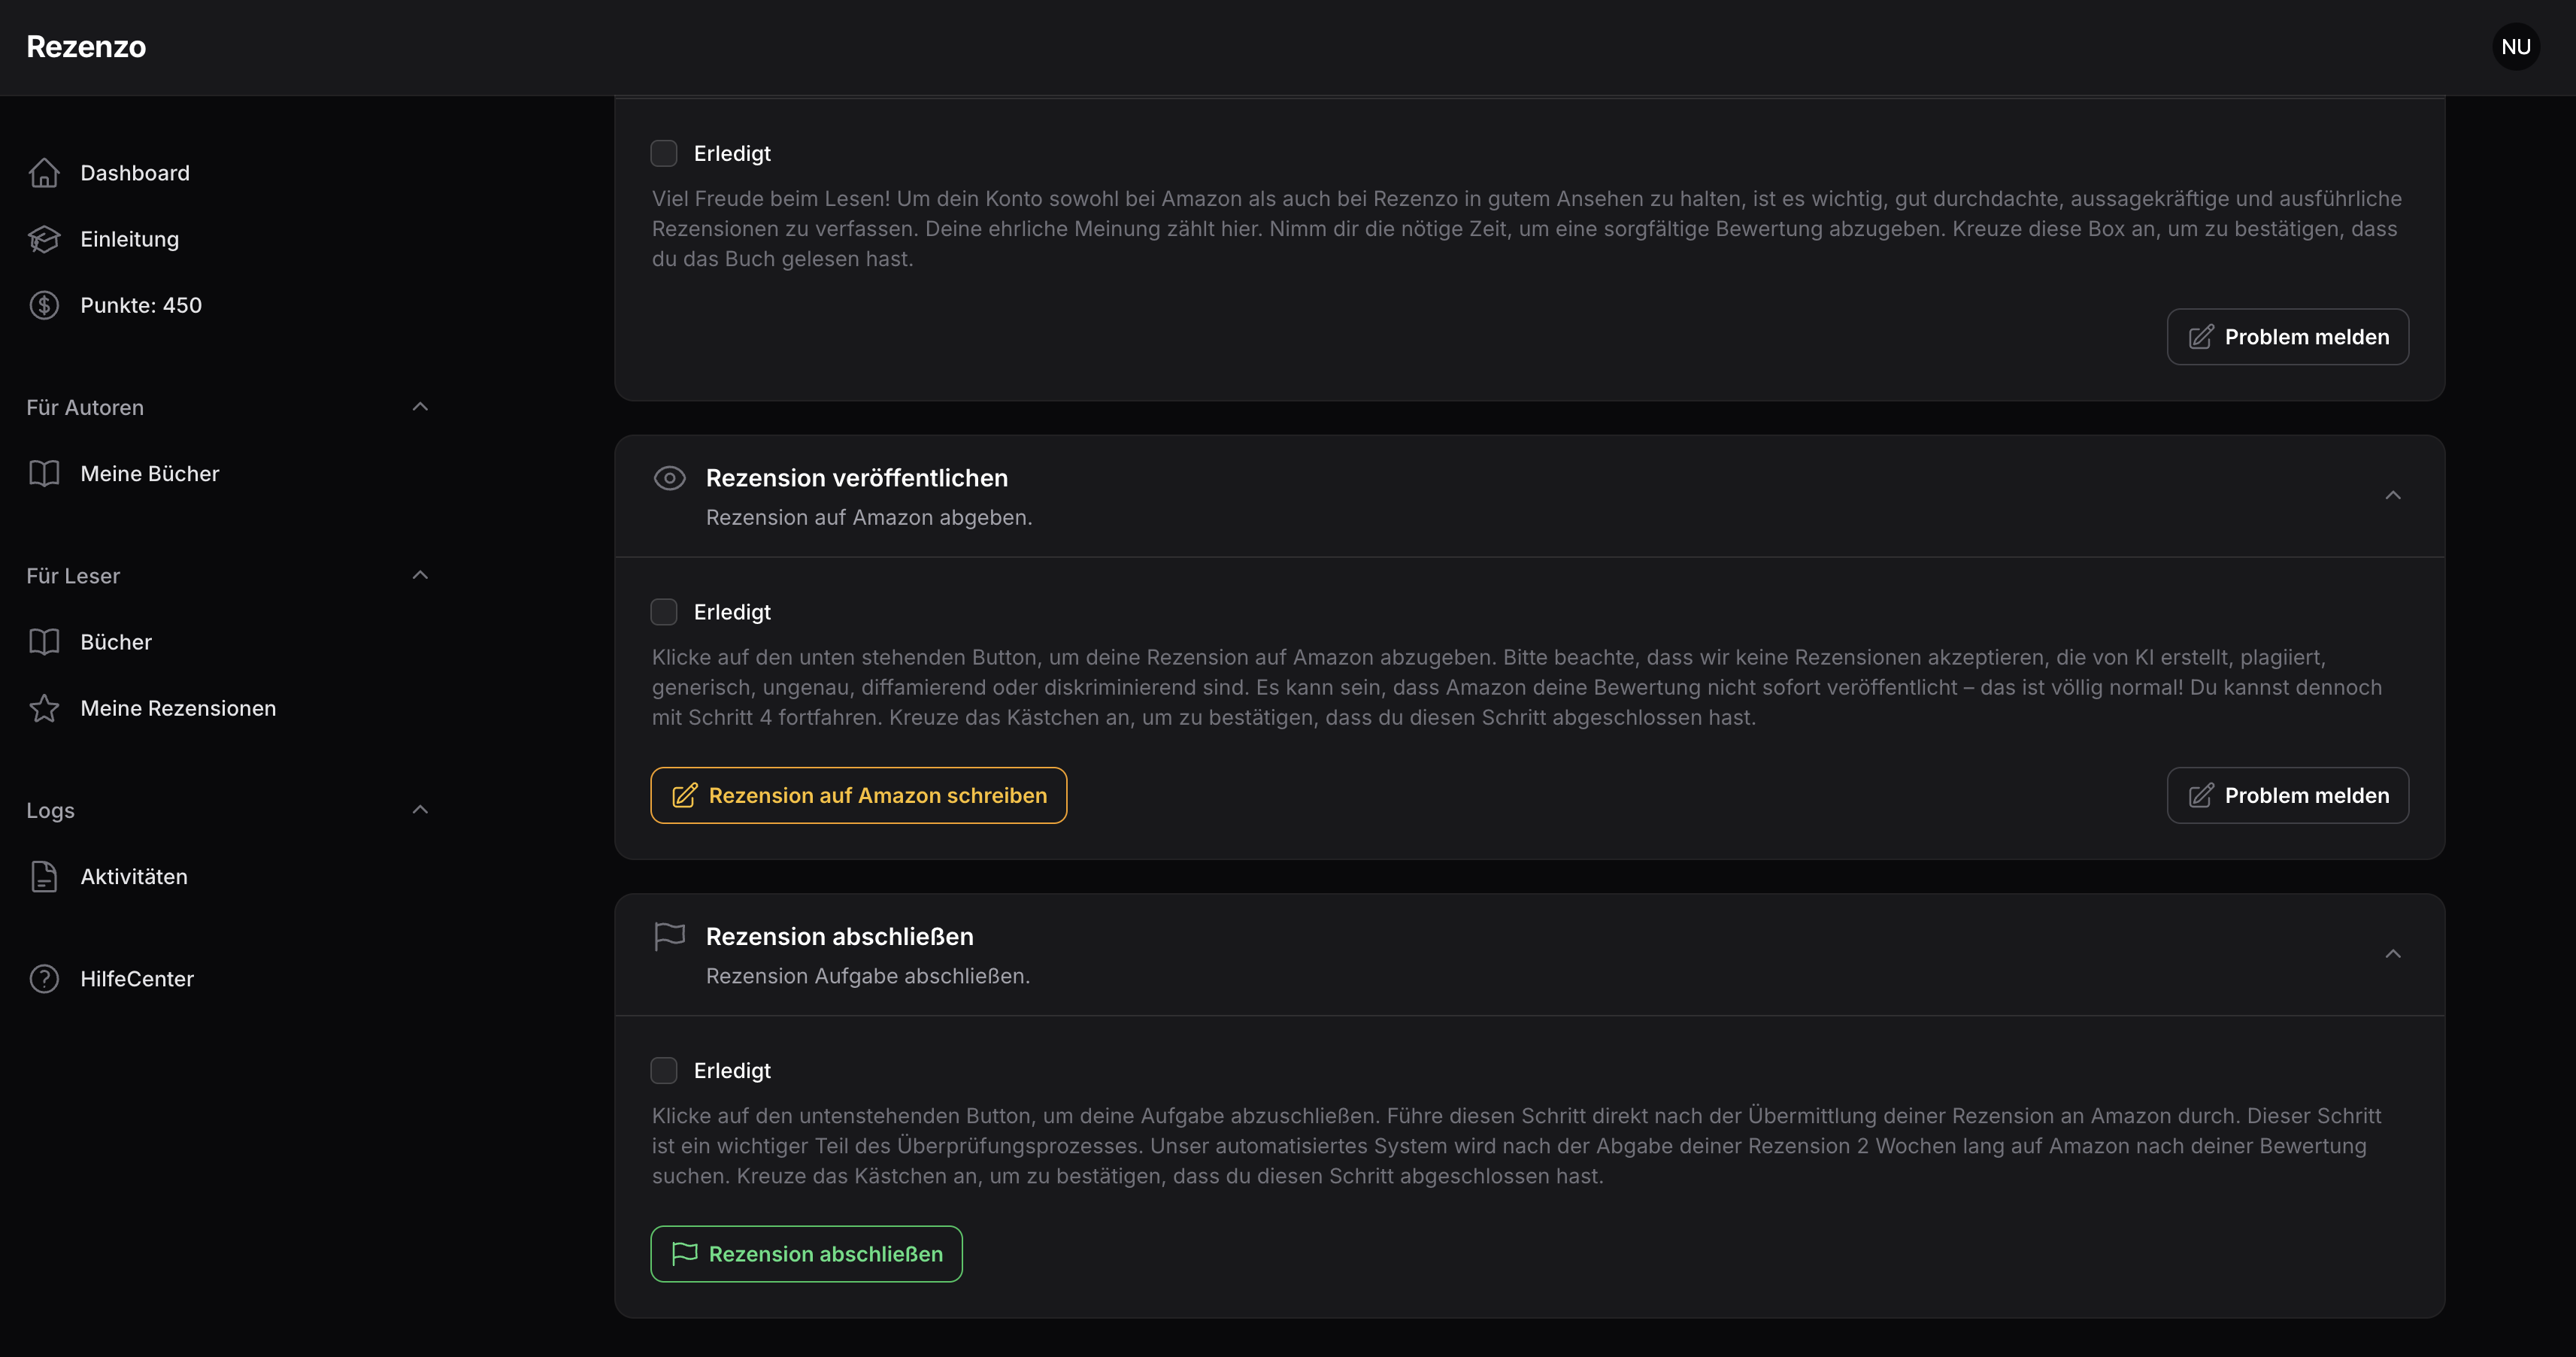Check Erledigt in Rezension abschließen section
The width and height of the screenshot is (2576, 1357).
[x=664, y=1070]
